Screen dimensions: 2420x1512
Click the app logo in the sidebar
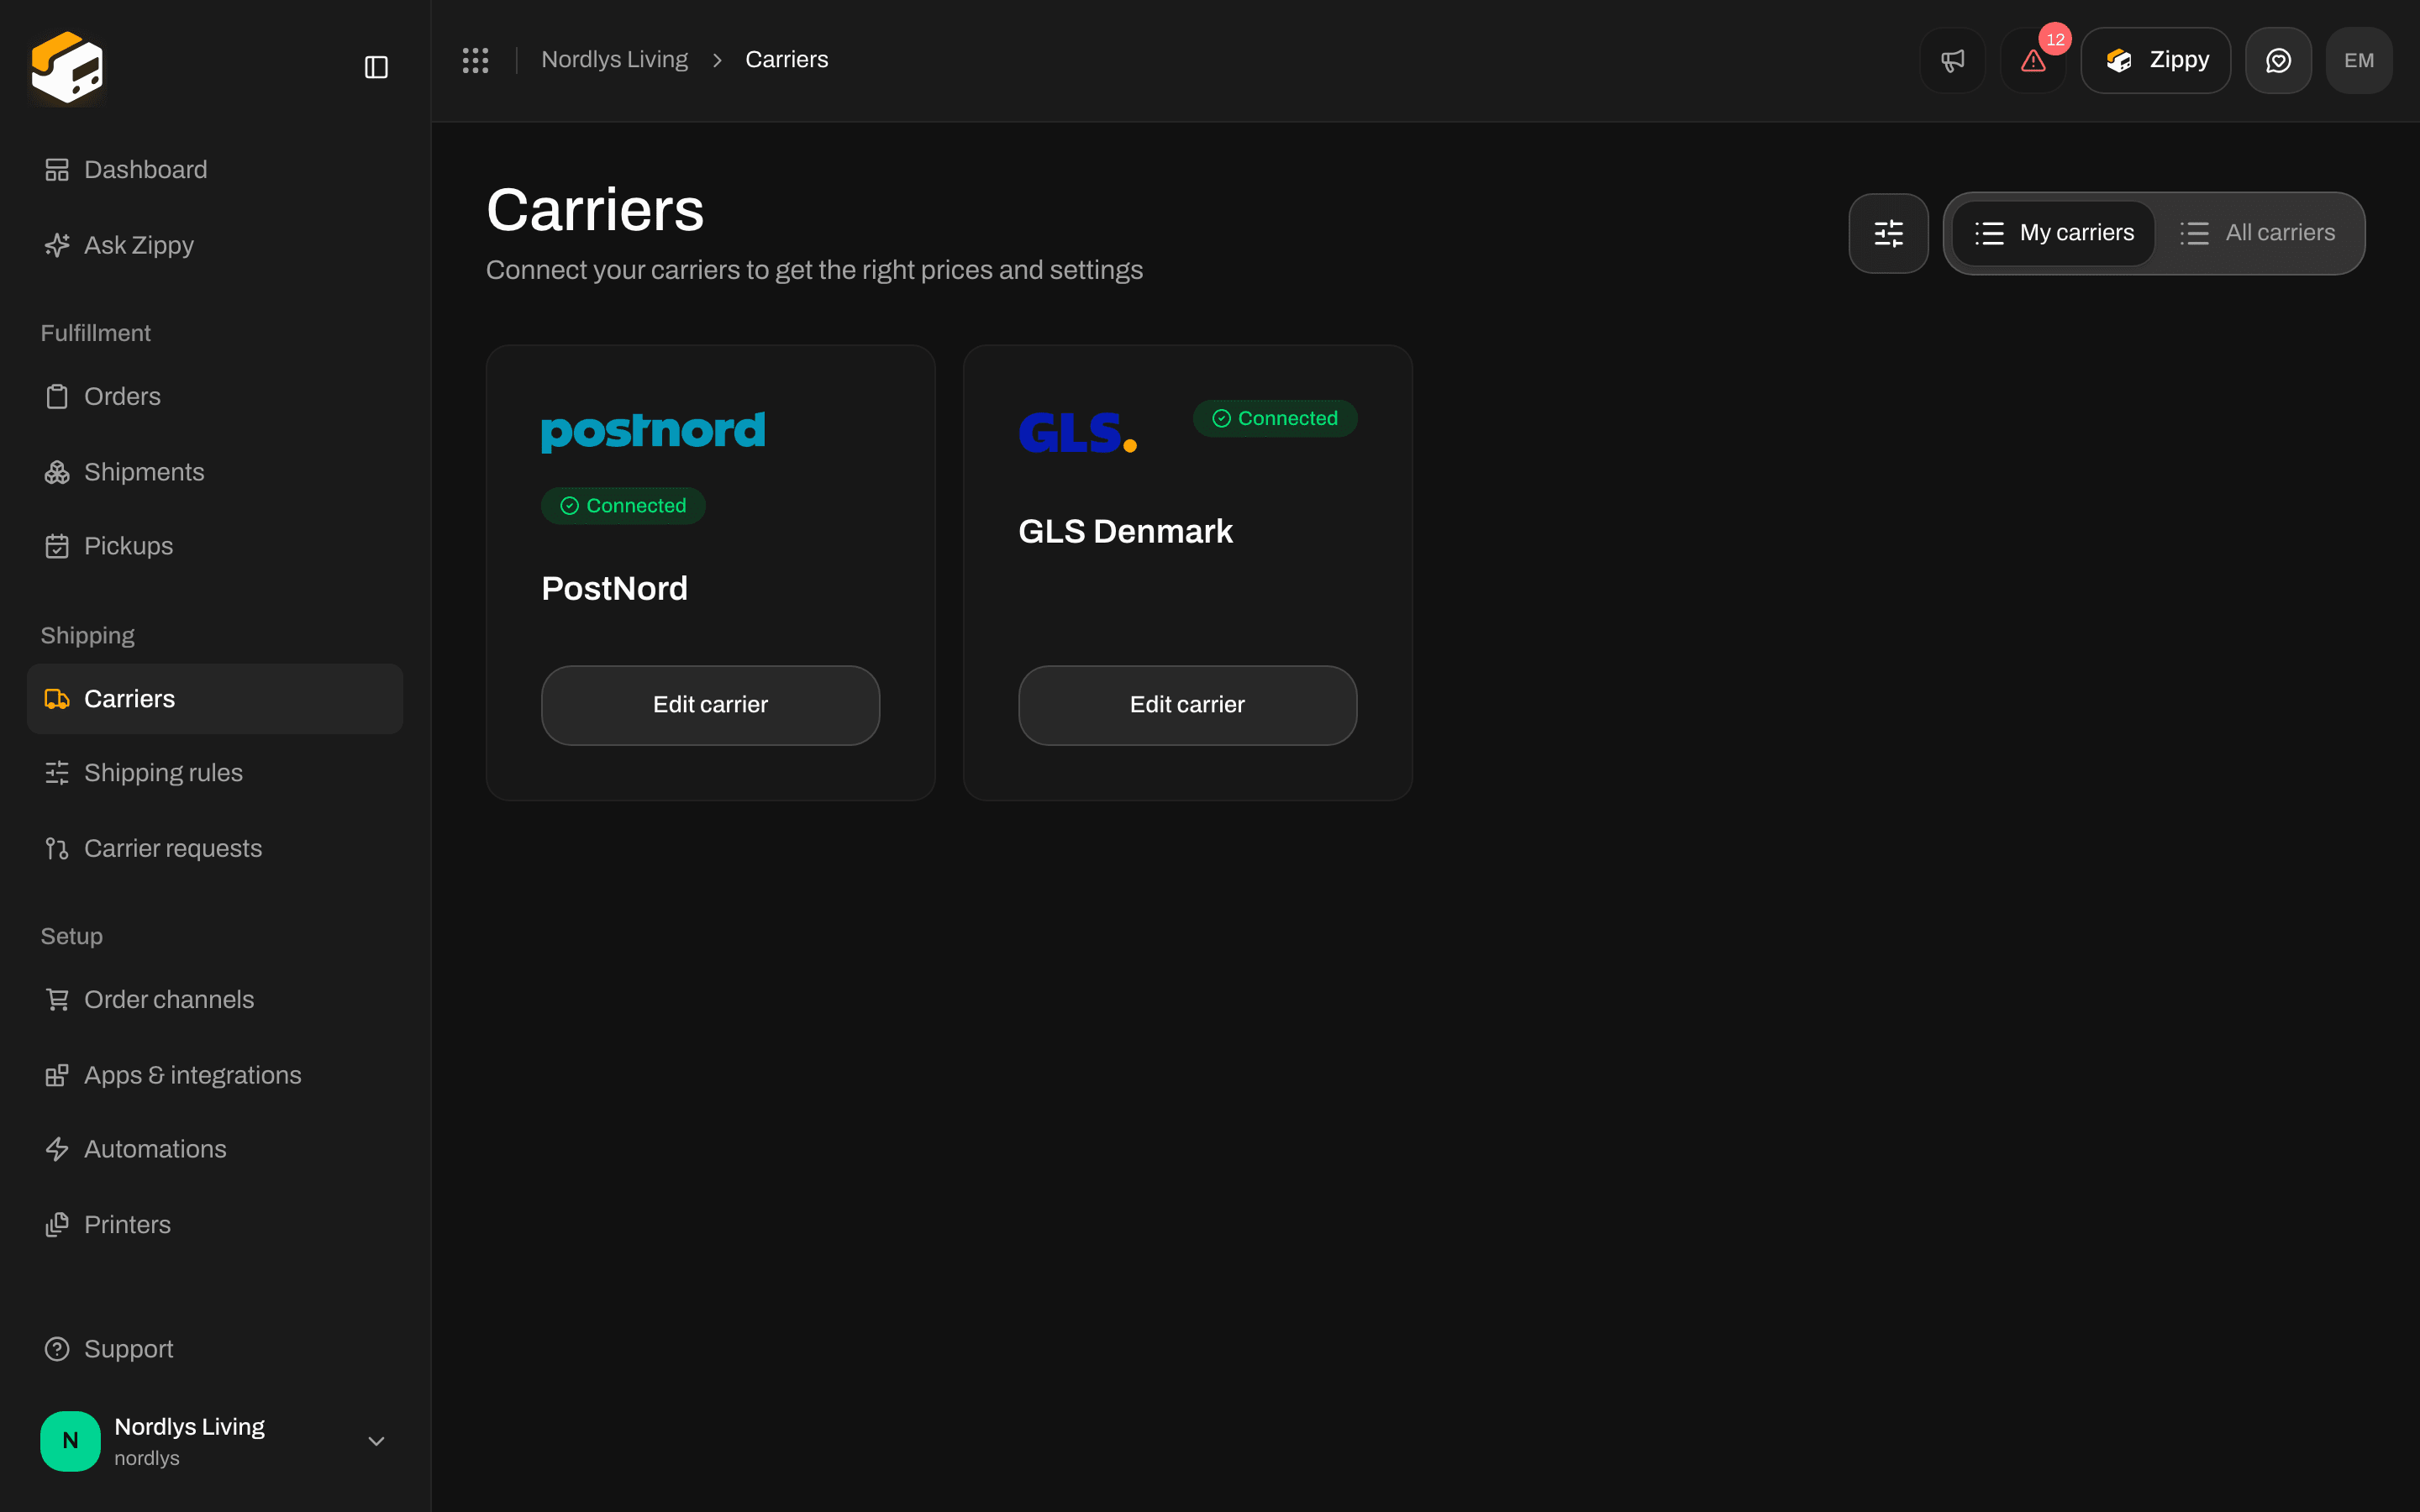click(x=67, y=67)
